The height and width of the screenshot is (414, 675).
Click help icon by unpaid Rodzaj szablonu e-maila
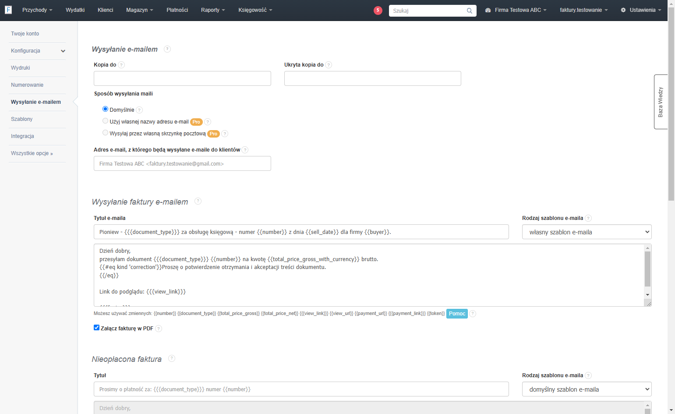(x=588, y=375)
